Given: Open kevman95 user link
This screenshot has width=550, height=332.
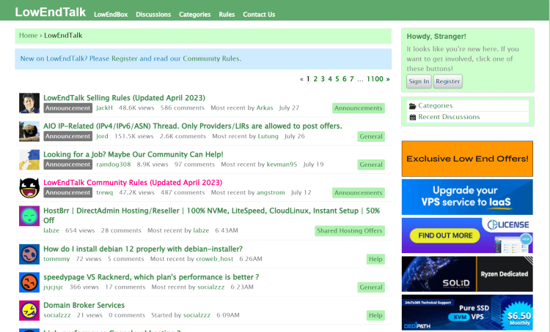Looking at the screenshot, I should pyautogui.click(x=282, y=165).
